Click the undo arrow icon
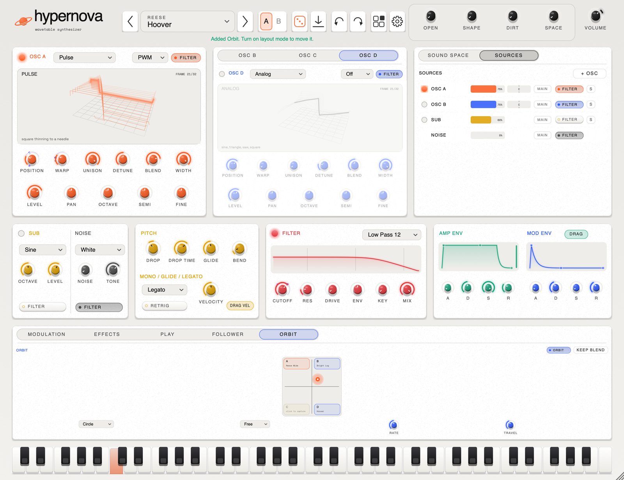624x480 pixels. 339,21
